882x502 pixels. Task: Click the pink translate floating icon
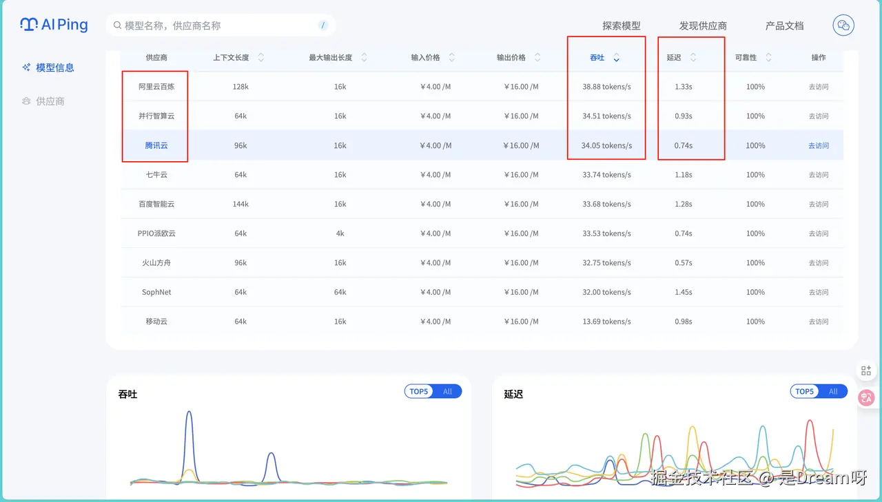click(x=866, y=397)
